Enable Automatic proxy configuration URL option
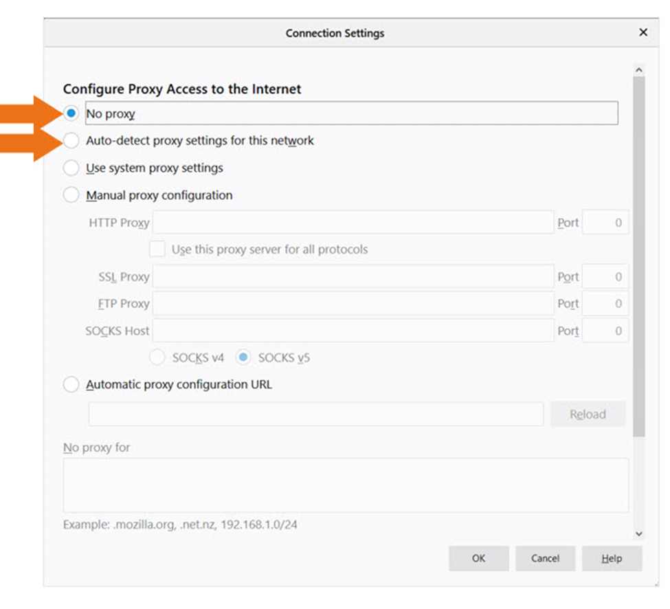The image size is (670, 609). 71,384
